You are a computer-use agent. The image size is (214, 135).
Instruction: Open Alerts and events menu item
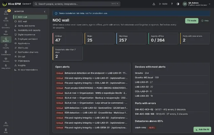[30, 26]
